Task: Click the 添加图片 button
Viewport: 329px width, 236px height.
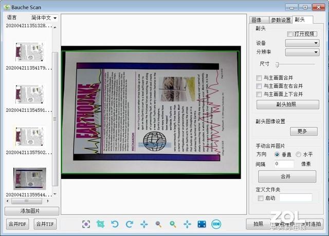Action: point(32,211)
